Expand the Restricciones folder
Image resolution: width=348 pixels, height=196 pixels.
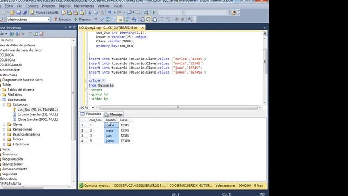pos(4,130)
